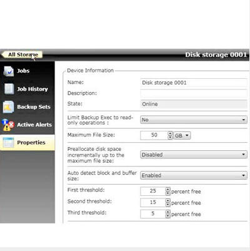
Task: Click the First threshold value field
Action: (x=153, y=191)
